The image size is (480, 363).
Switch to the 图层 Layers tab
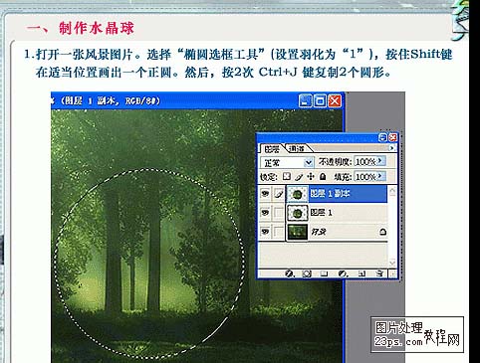(x=272, y=149)
